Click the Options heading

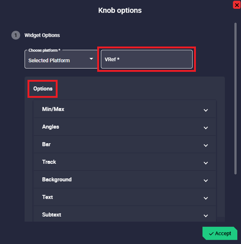coord(43,89)
